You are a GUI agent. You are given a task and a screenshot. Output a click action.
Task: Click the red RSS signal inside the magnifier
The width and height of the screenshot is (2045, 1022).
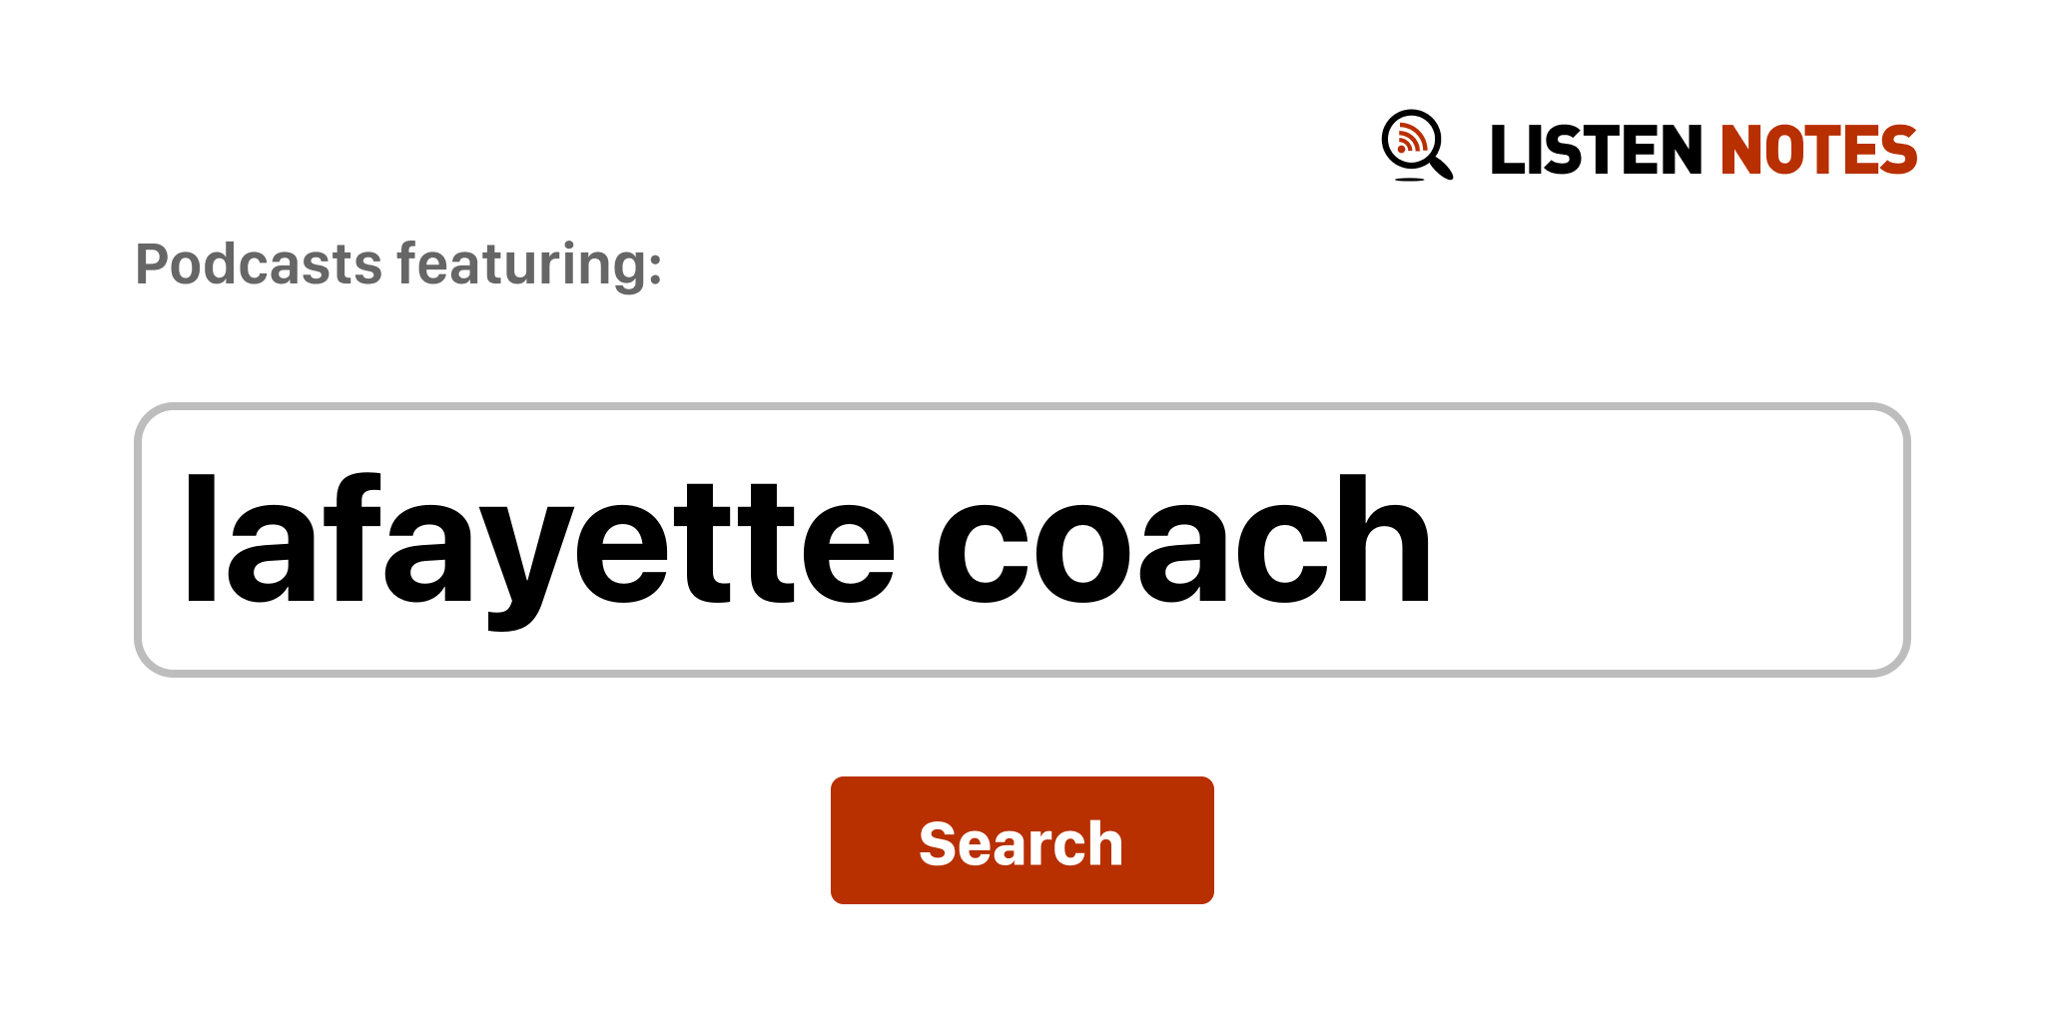(1410, 138)
